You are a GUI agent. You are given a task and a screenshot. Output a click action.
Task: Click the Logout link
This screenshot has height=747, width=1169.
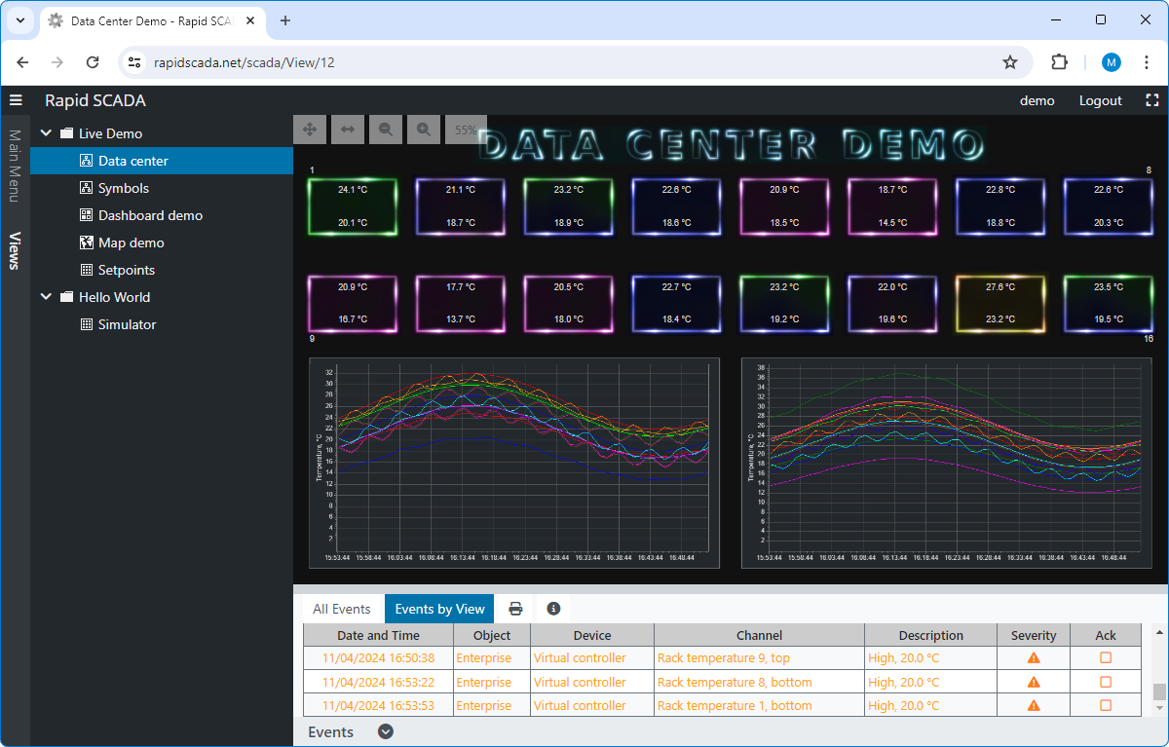[1101, 100]
